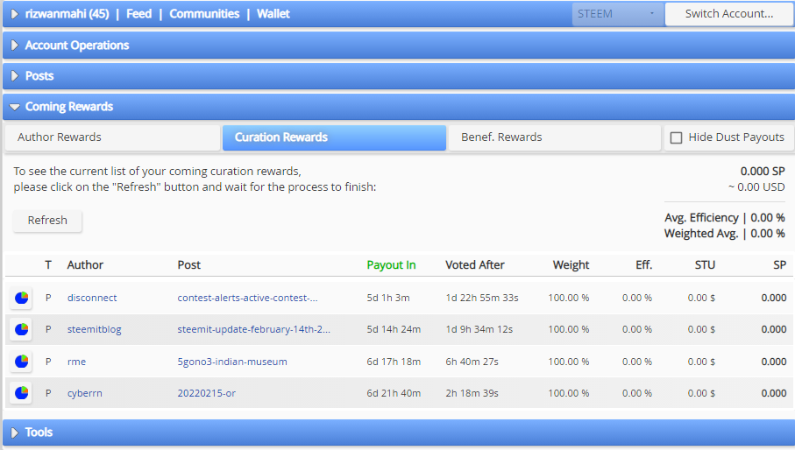Toggle Hide Dust Payouts checkbox
This screenshot has height=450, width=795.
pyautogui.click(x=676, y=137)
